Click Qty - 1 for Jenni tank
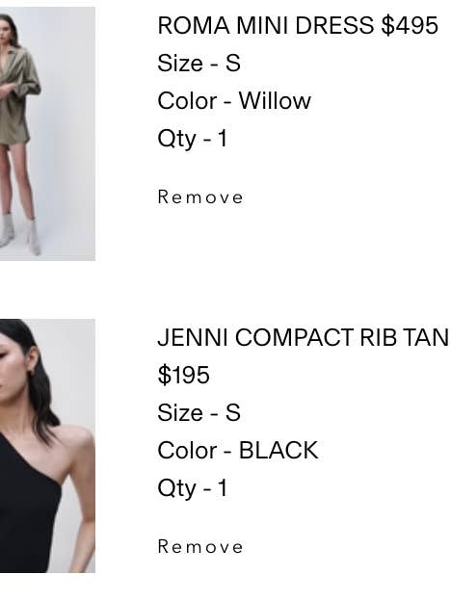Image resolution: width=451 pixels, height=601 pixels. pos(193,488)
